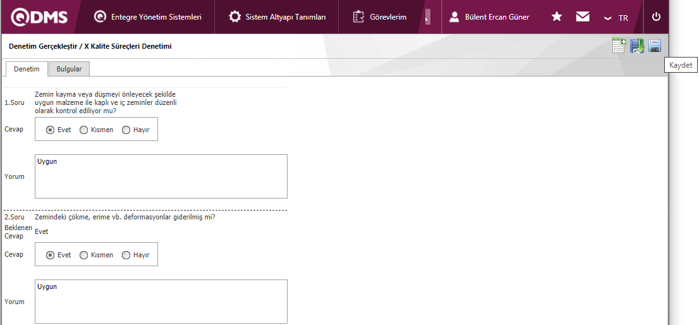
Task: Open the Görevlerim menu
Action: click(379, 17)
